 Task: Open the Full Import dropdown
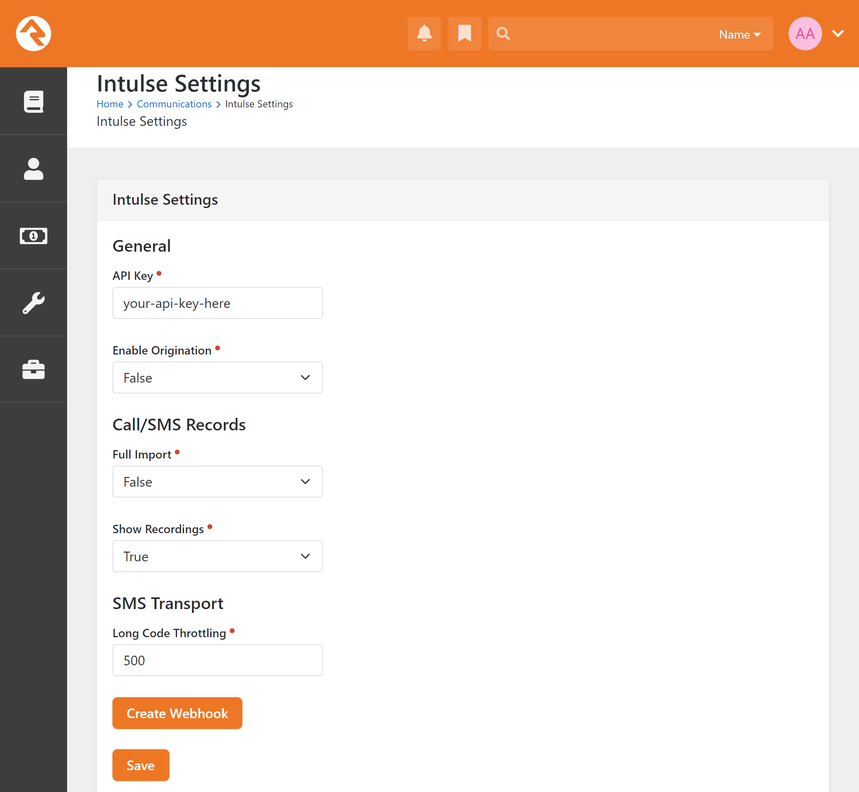pyautogui.click(x=217, y=482)
